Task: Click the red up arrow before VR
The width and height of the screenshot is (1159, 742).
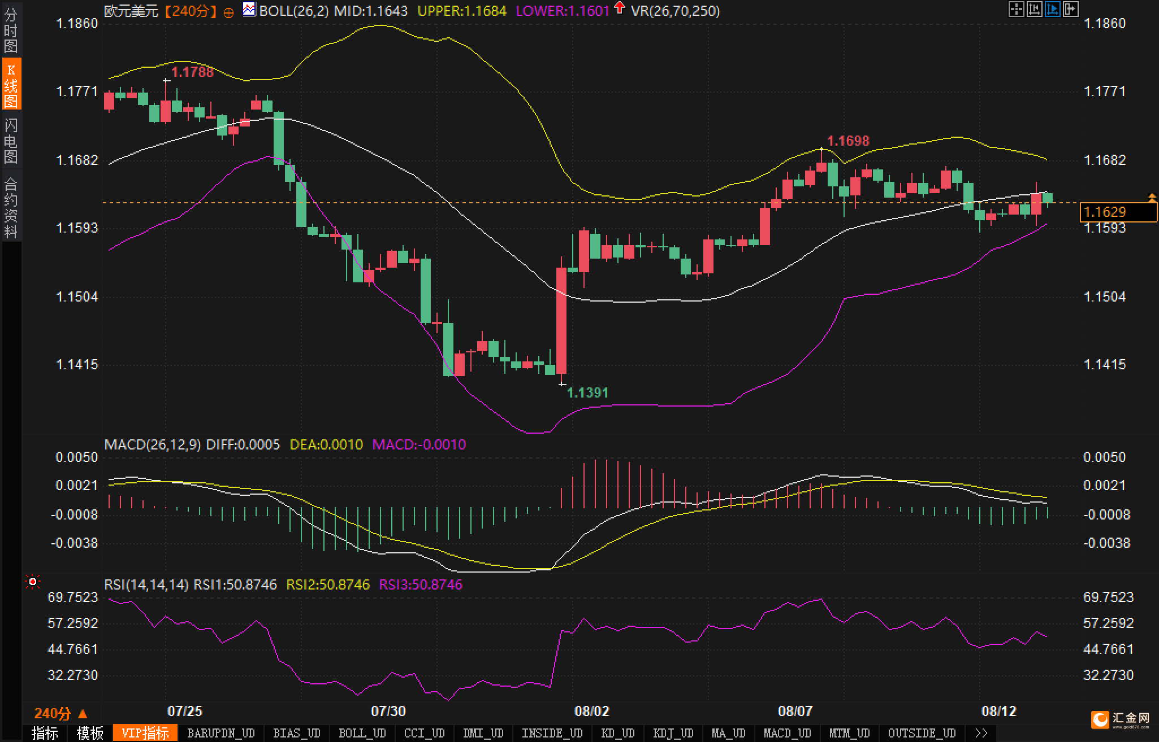Action: (620, 8)
